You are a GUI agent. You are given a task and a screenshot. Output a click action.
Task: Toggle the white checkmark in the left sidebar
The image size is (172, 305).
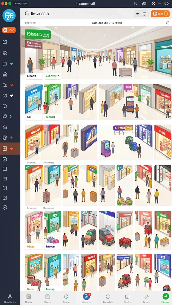point(12,96)
